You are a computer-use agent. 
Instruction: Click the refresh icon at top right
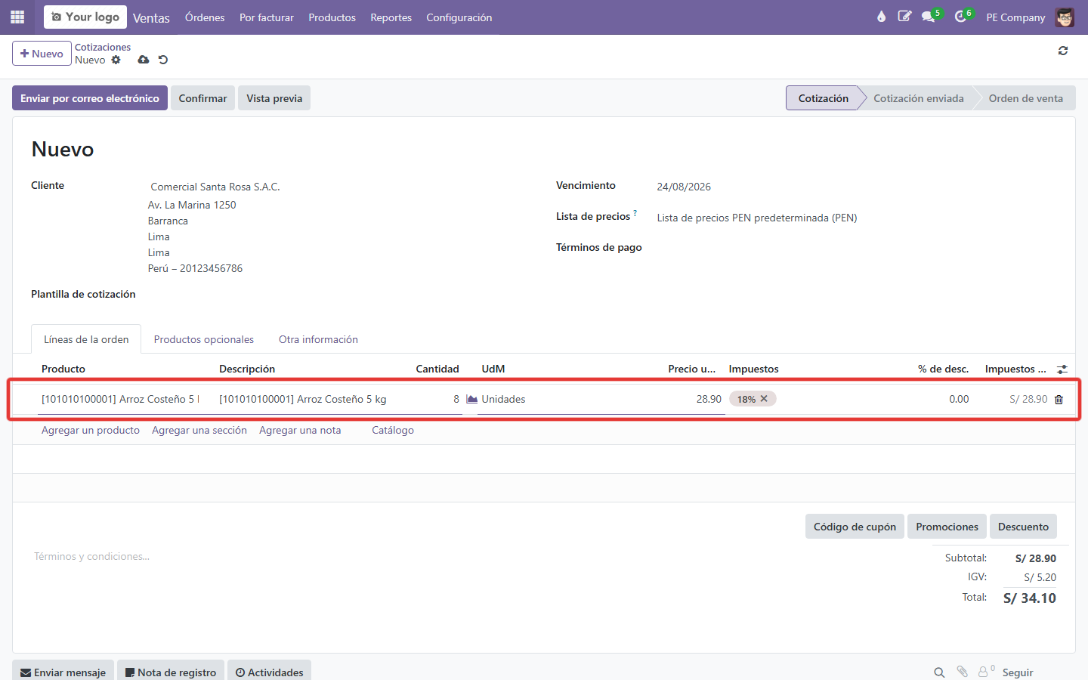pyautogui.click(x=1063, y=51)
